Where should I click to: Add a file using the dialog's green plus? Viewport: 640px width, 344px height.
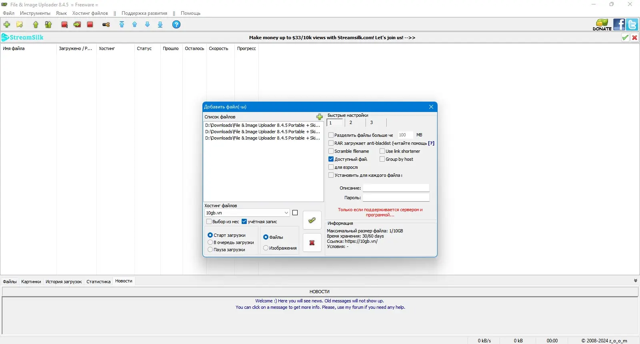tap(320, 117)
